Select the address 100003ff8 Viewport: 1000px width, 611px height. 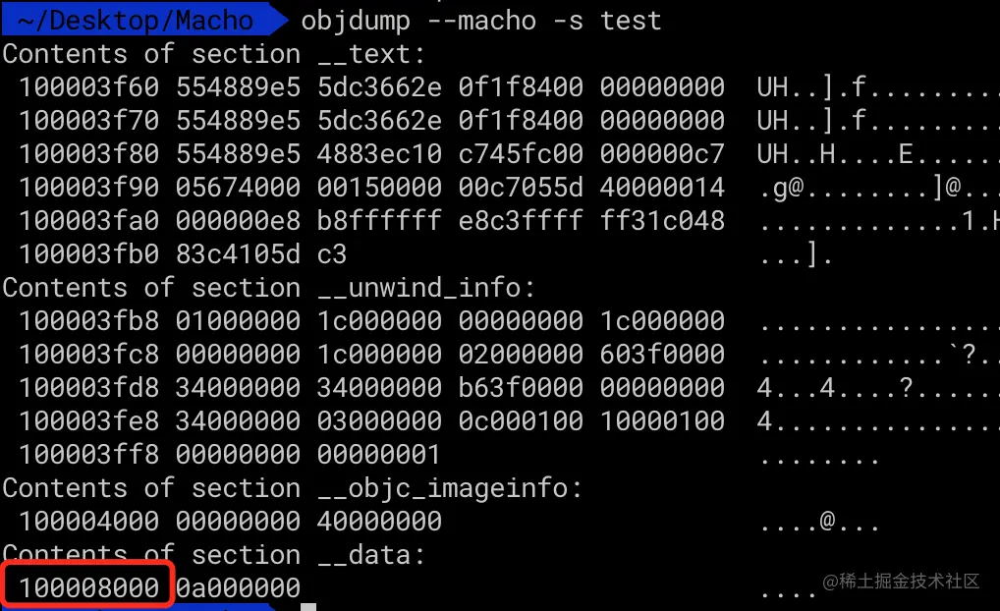[x=88, y=455]
